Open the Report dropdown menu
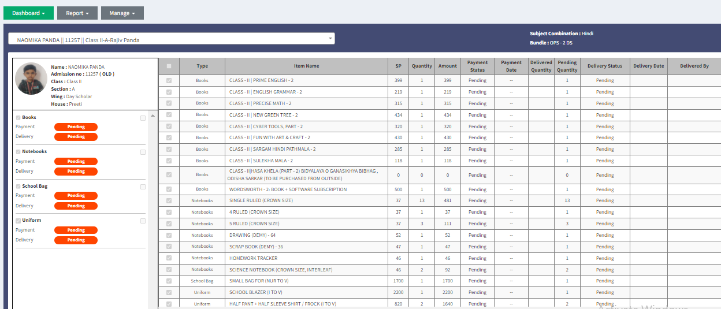This screenshot has height=309, width=721. pyautogui.click(x=77, y=13)
